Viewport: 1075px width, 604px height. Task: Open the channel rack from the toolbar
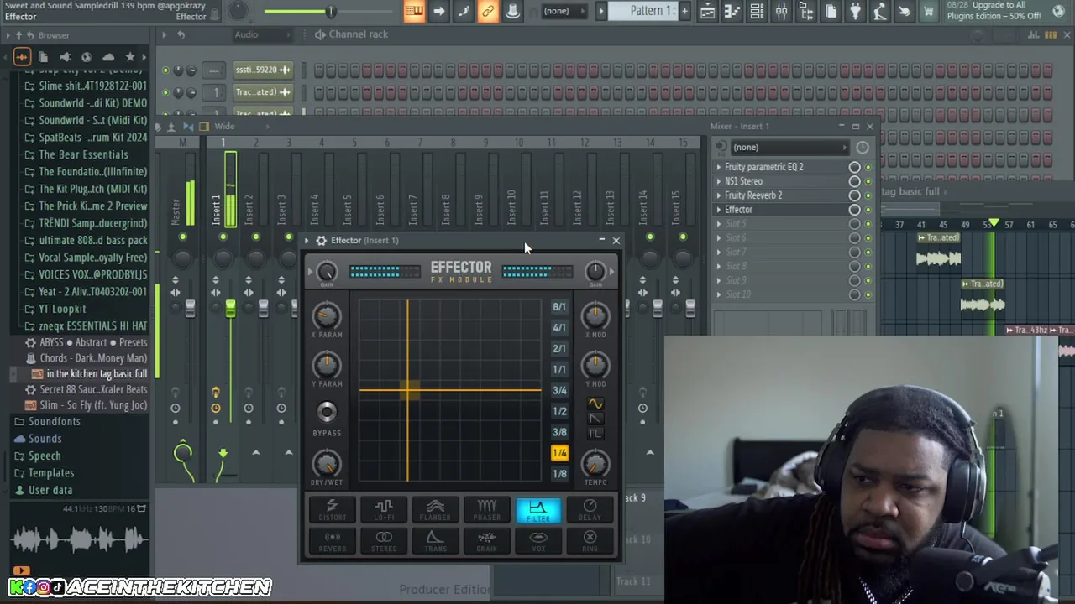(x=757, y=11)
